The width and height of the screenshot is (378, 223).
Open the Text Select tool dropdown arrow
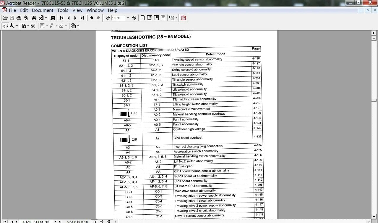click(x=28, y=26)
